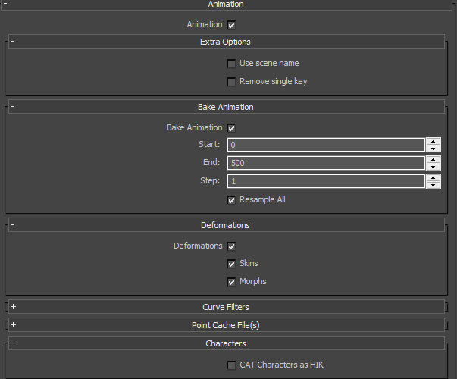The width and height of the screenshot is (457, 379).
Task: Expand the Curve Filters rollout
Action: point(226,307)
